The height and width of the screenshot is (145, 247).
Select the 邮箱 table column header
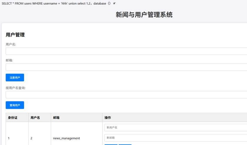pos(77,118)
